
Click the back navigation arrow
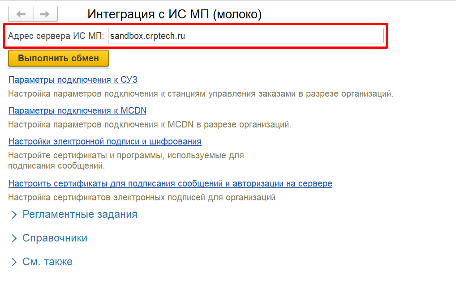21,14
